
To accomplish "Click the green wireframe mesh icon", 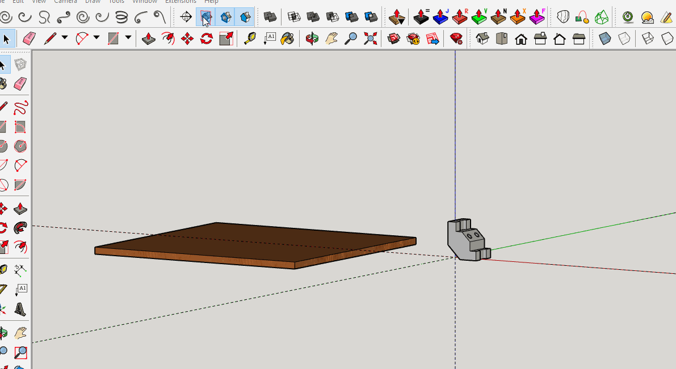I will pos(602,17).
